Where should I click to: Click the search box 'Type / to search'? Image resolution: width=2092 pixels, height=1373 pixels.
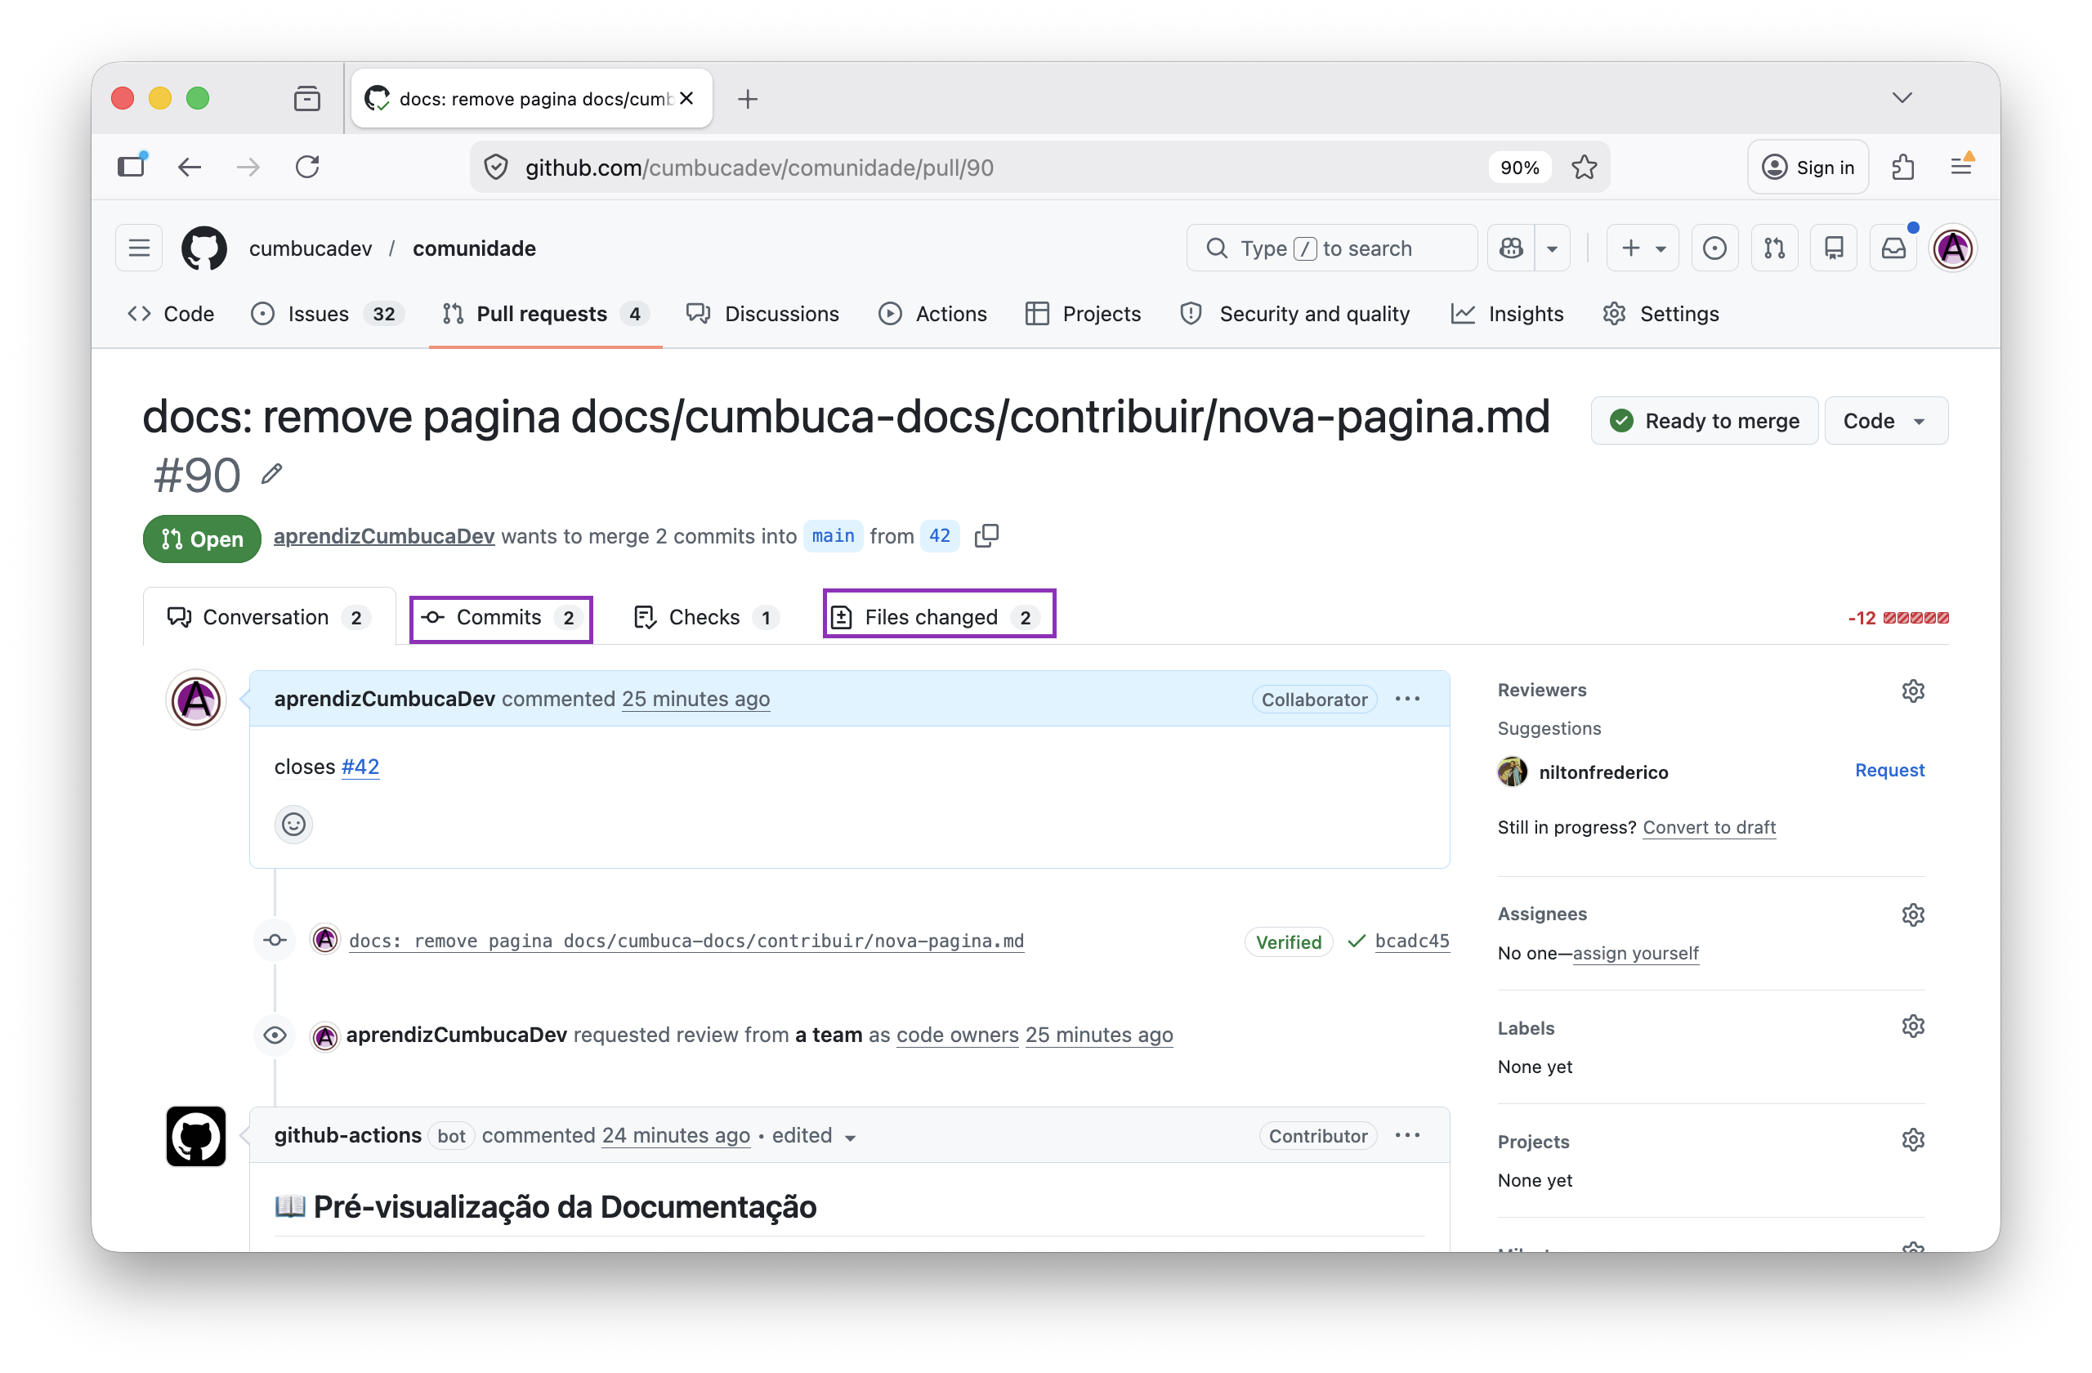[x=1331, y=248]
